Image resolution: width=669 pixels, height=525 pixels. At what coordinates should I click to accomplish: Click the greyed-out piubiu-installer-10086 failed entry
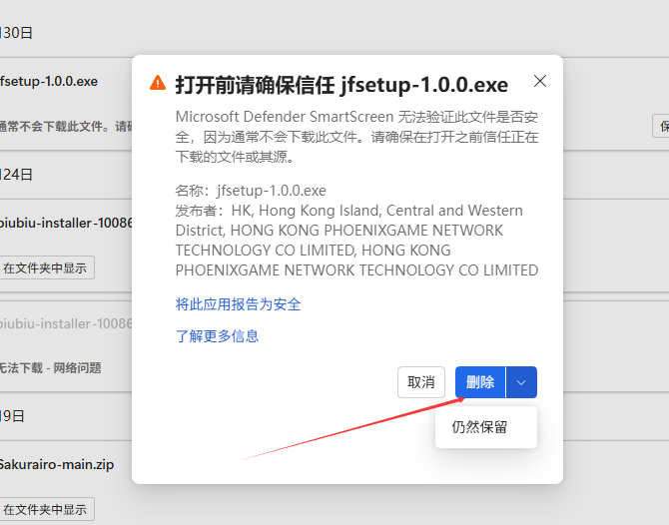66,323
